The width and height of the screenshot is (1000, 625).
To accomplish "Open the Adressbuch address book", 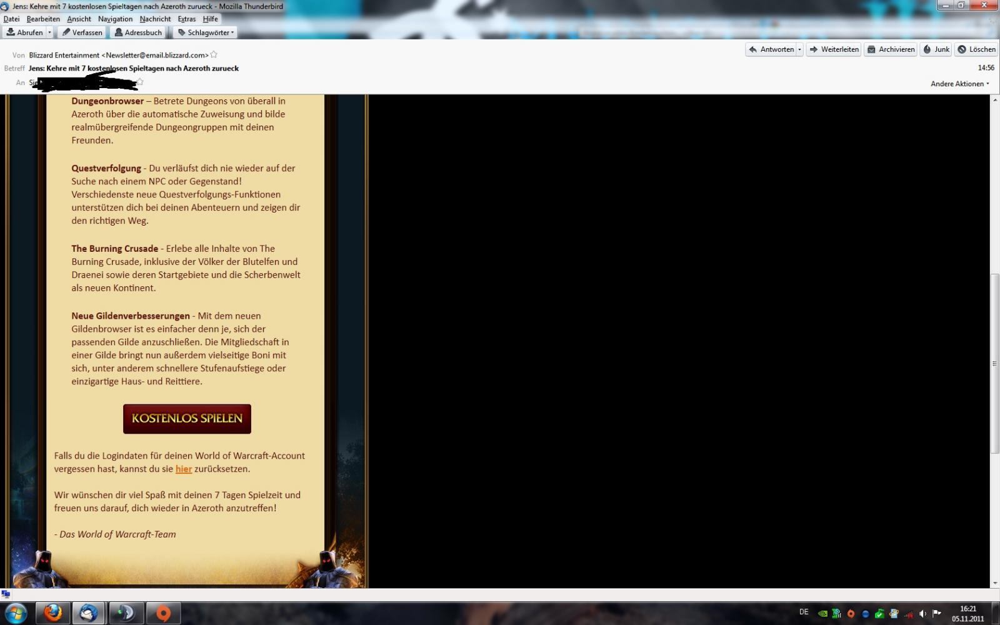I will [x=137, y=32].
